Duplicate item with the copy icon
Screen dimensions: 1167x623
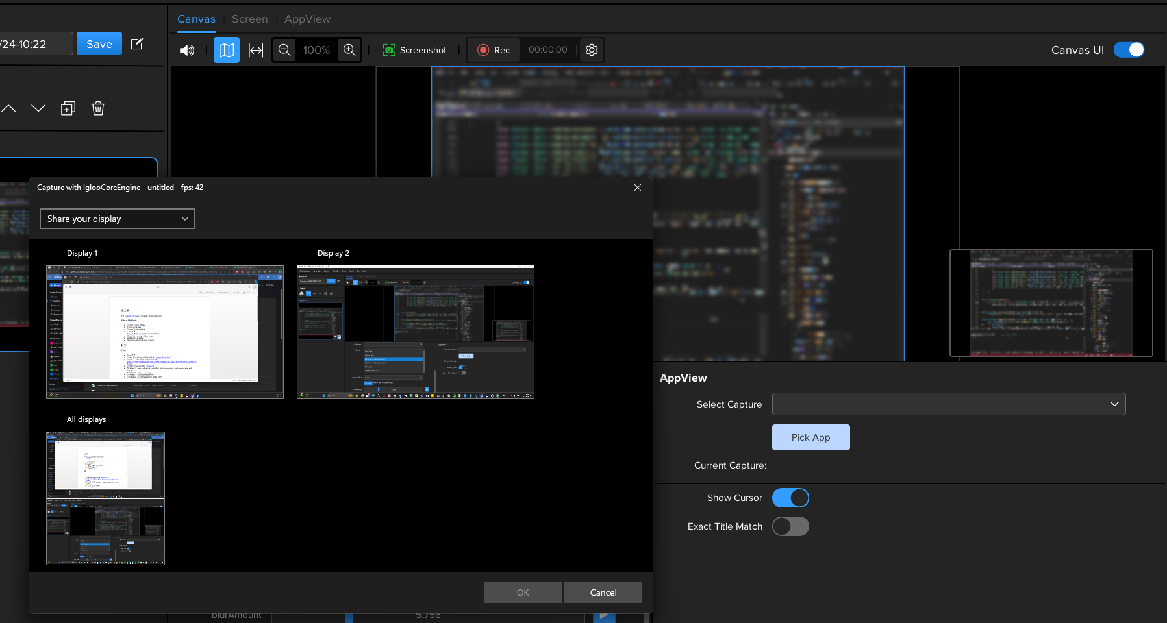tap(68, 108)
